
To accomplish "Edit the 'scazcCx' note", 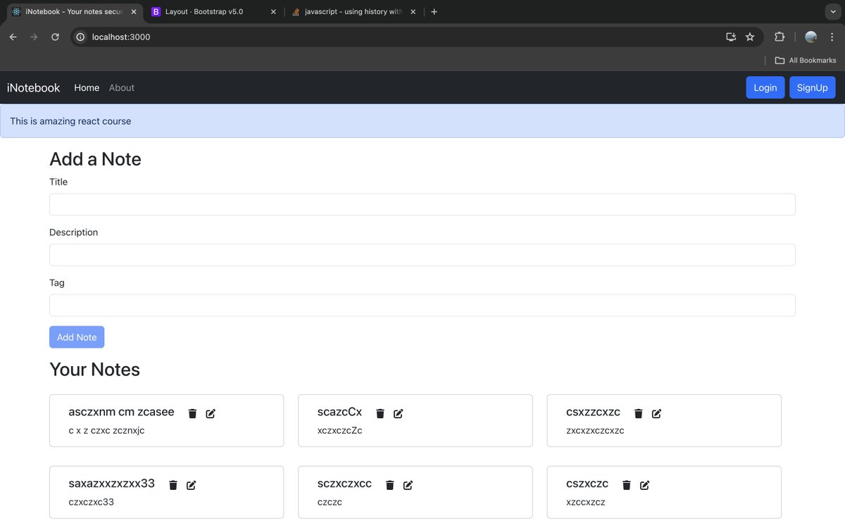I will click(399, 413).
